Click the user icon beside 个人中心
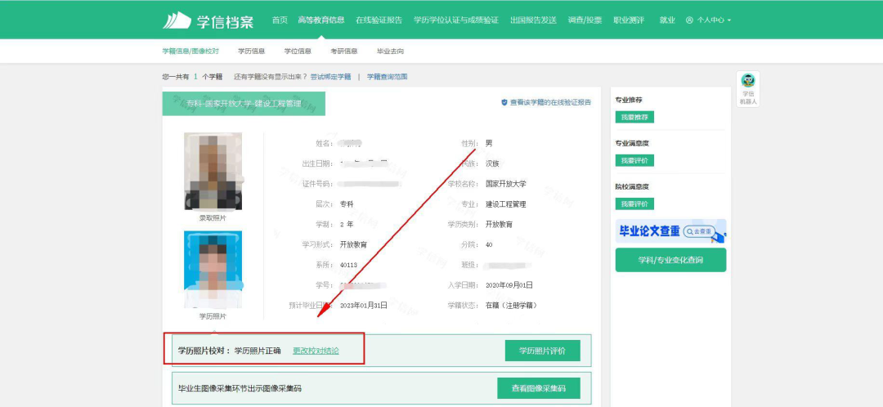Screen dimensions: 883x407 tap(689, 20)
